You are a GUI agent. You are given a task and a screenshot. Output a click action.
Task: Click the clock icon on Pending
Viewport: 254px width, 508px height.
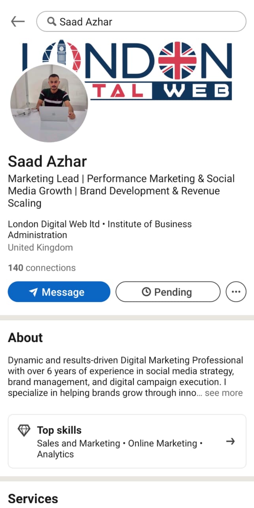pos(146,292)
